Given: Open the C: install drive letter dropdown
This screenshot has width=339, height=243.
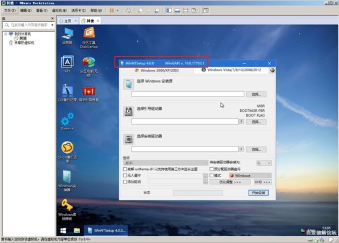Looking at the screenshot, I should 264,163.
